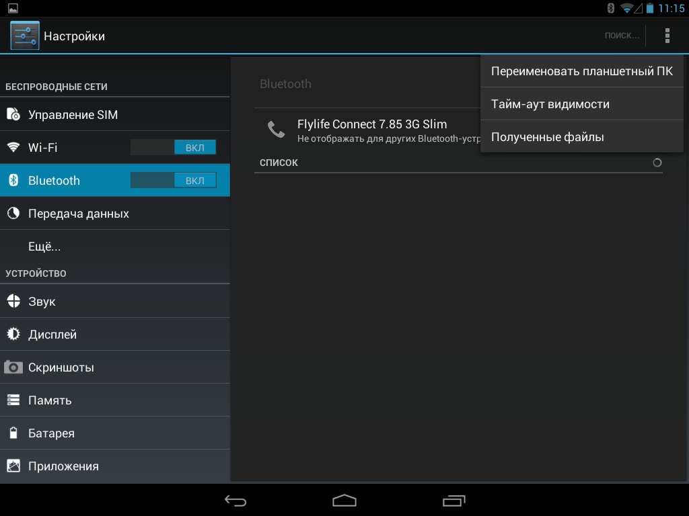Tap the search field labeled ПОИСК
The image size is (689, 516).
(x=621, y=36)
